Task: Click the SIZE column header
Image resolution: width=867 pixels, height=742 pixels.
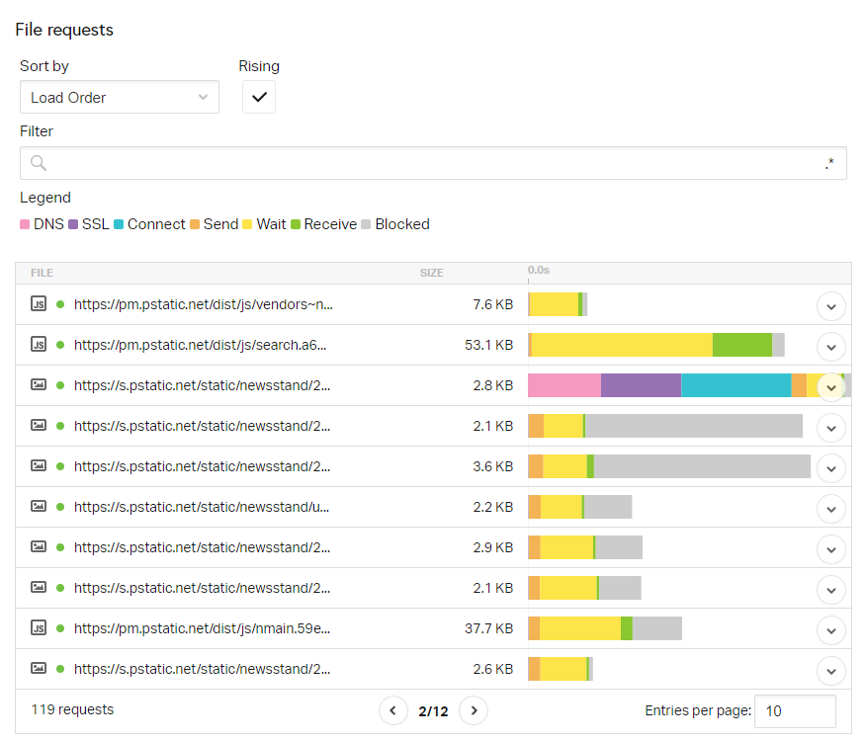Action: point(431,273)
